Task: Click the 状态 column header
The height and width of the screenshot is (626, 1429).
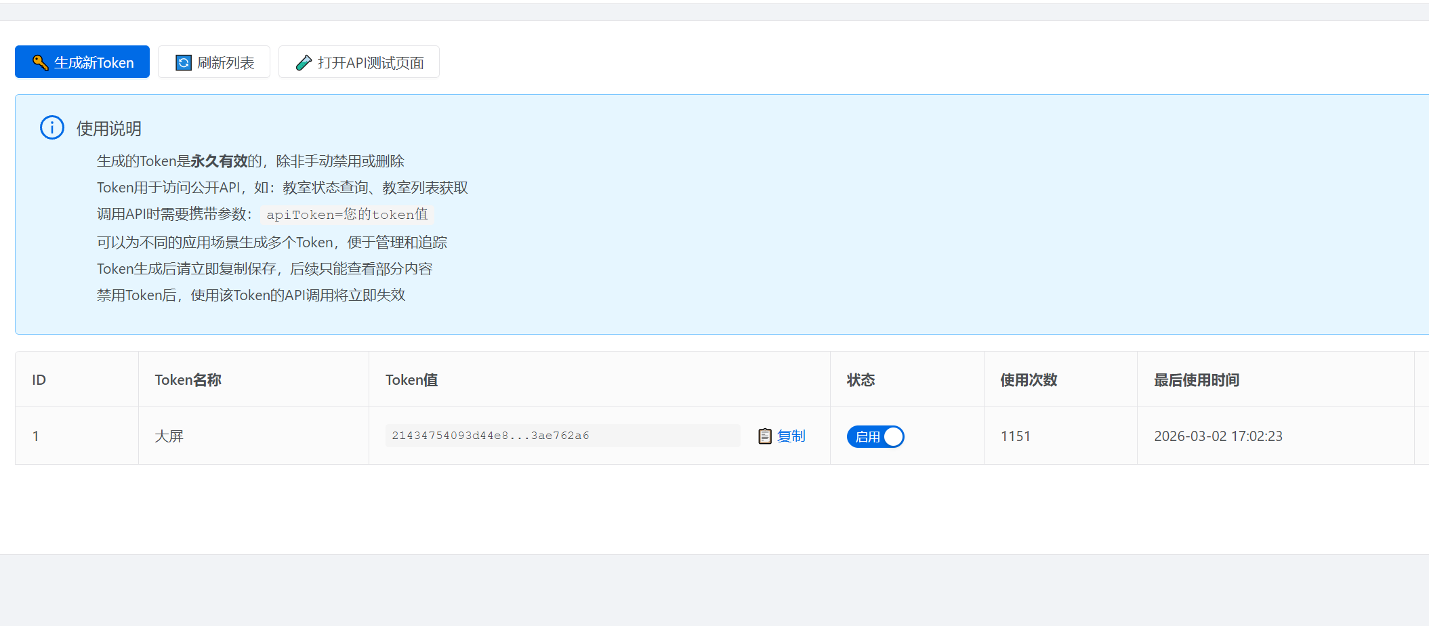Action: (861, 380)
